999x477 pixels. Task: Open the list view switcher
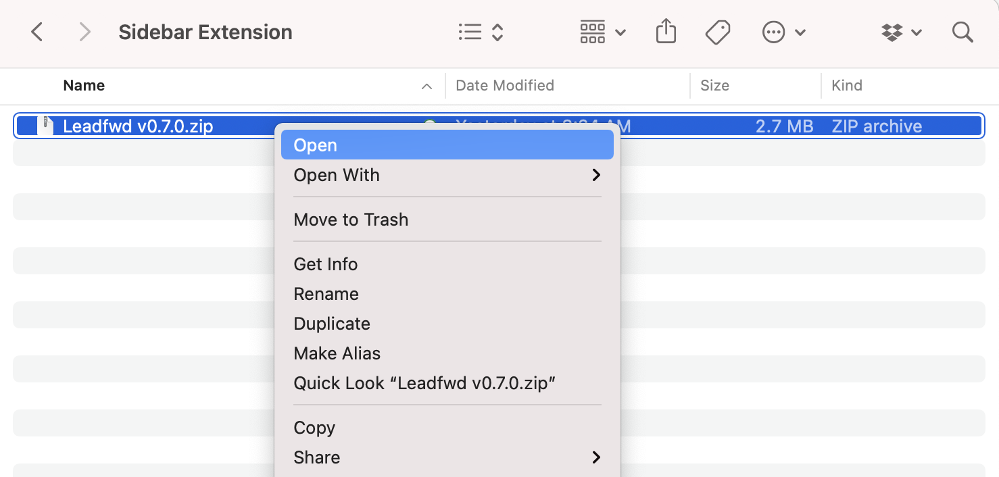(x=481, y=32)
